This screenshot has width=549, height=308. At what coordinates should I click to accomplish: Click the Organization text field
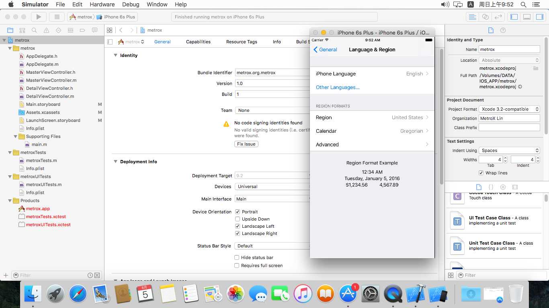click(x=509, y=118)
